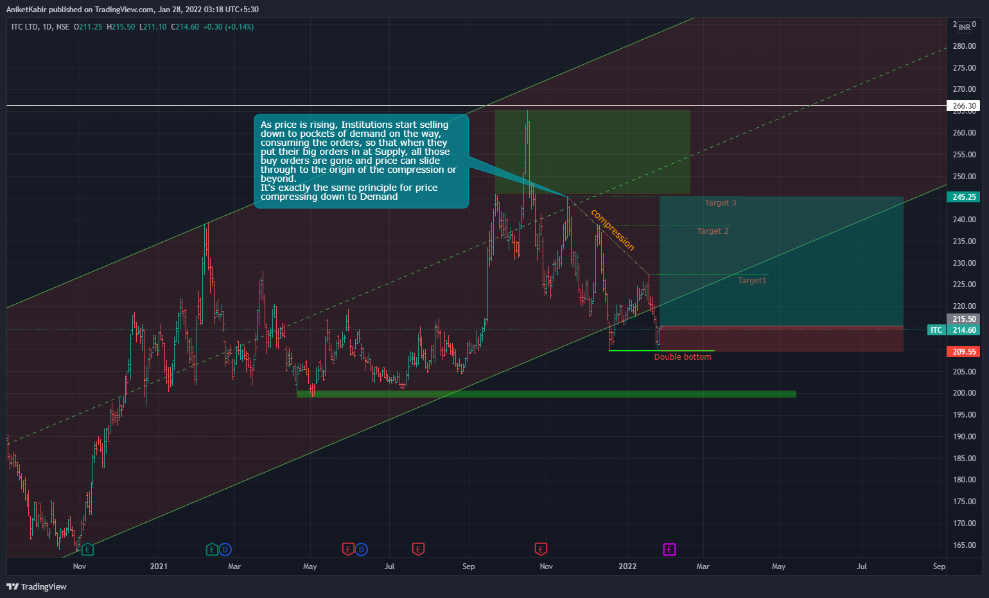The width and height of the screenshot is (989, 598).
Task: Click the red earnings E marker near Nov 2021
Action: 541,549
